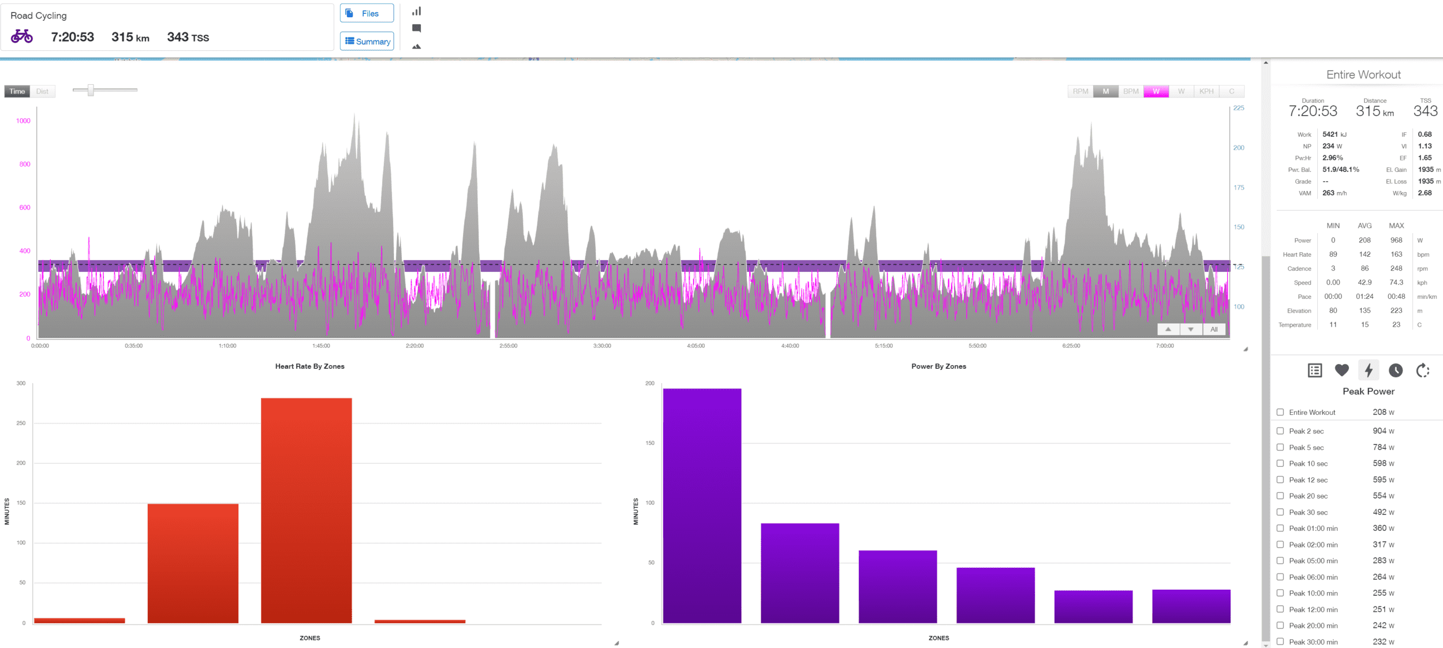Viewport: 1443px width, 648px height.
Task: Switch graph x-axis to Dist
Action: click(43, 91)
